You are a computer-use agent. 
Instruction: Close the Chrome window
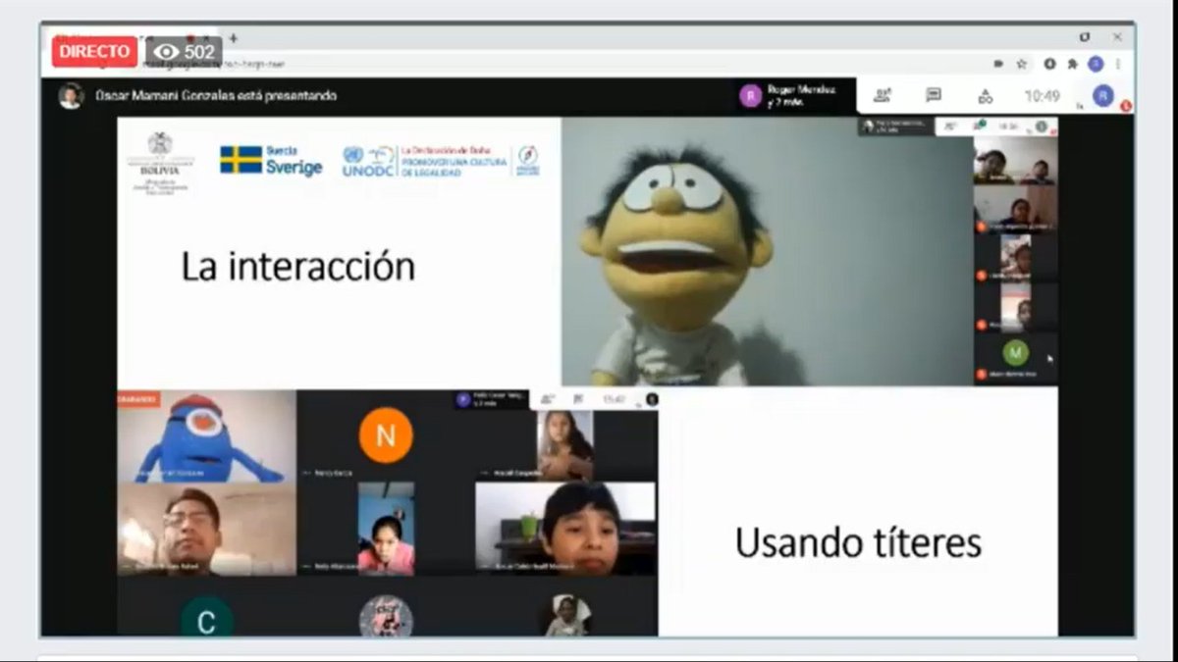click(1117, 37)
